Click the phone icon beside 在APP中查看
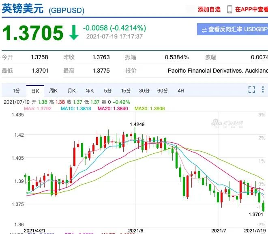The image size is (268, 234). point(229,9)
